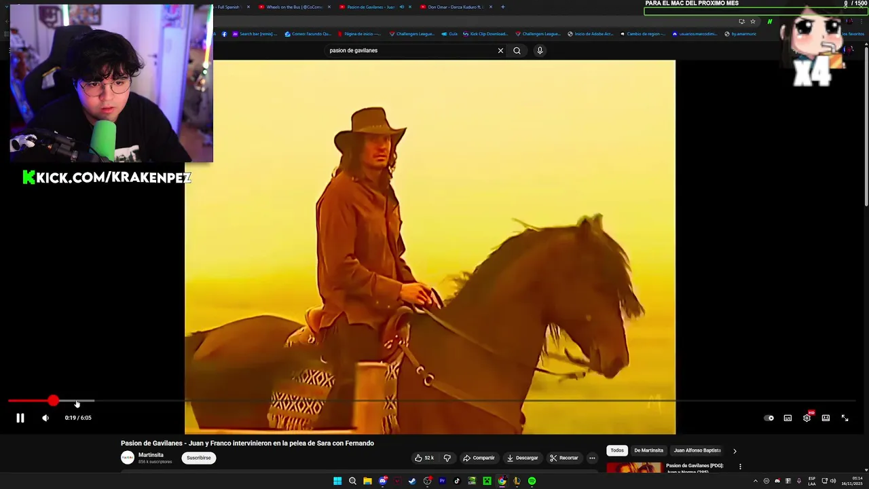Open TikTok from taskbar

point(457,481)
